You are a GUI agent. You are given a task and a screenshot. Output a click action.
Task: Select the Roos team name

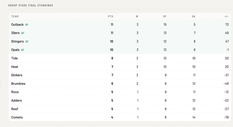[15, 92]
